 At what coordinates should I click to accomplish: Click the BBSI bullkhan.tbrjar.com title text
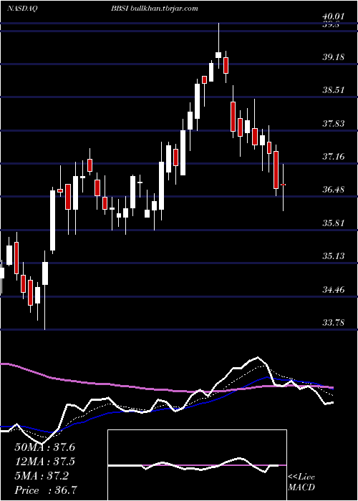pyautogui.click(x=155, y=9)
